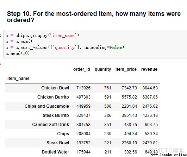Click inside the groupby code cell

pyautogui.click(x=95, y=44)
